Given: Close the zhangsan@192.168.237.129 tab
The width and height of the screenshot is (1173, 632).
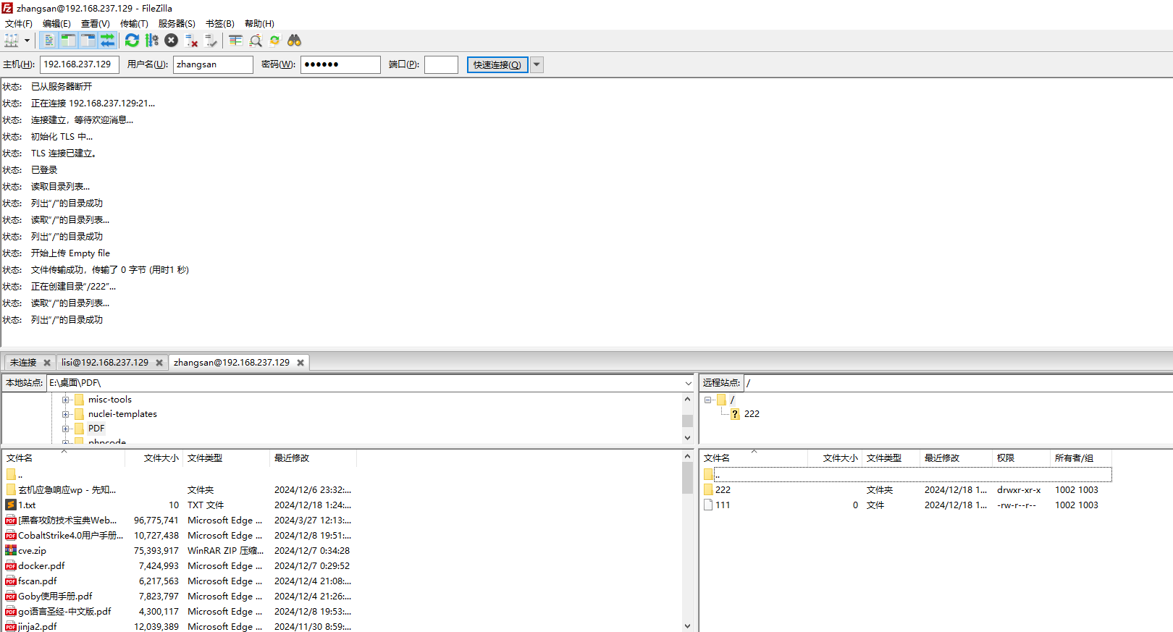Looking at the screenshot, I should pos(300,363).
